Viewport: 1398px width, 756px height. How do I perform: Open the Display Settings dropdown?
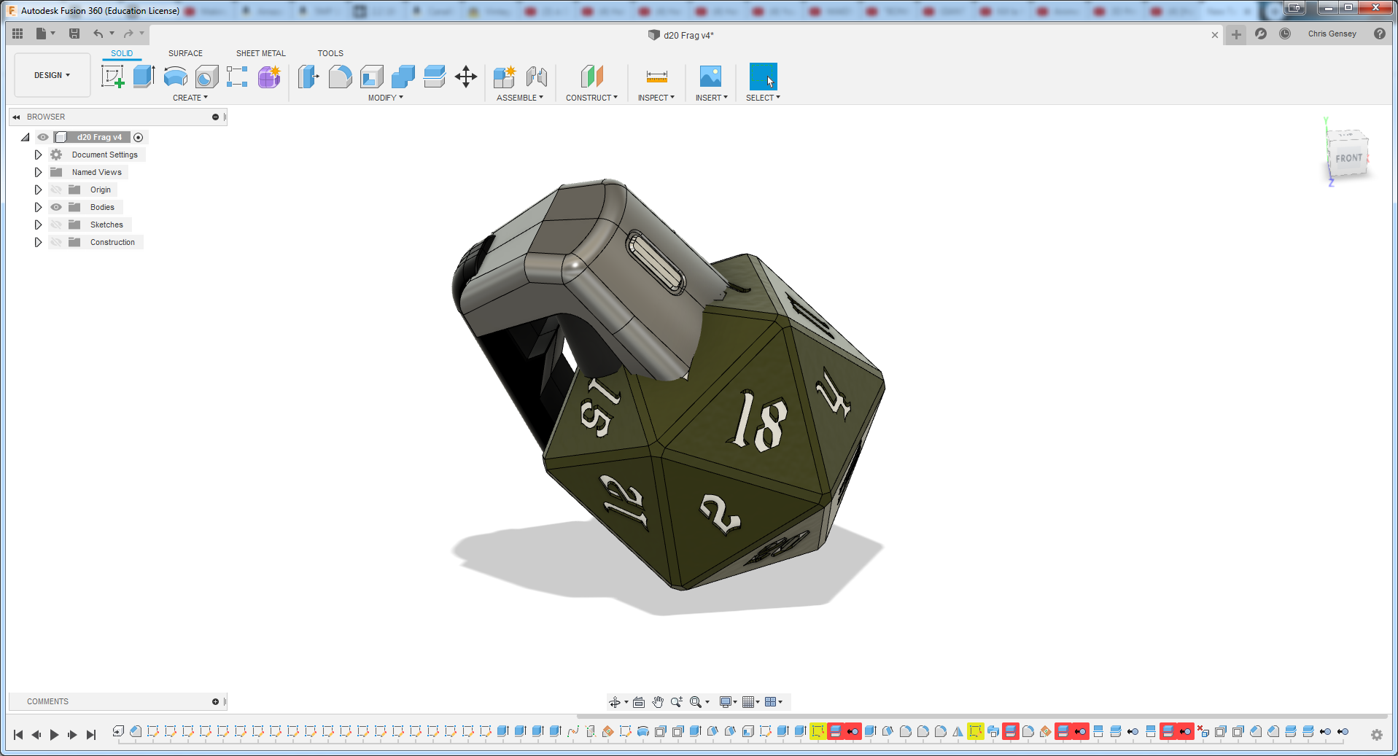point(727,701)
